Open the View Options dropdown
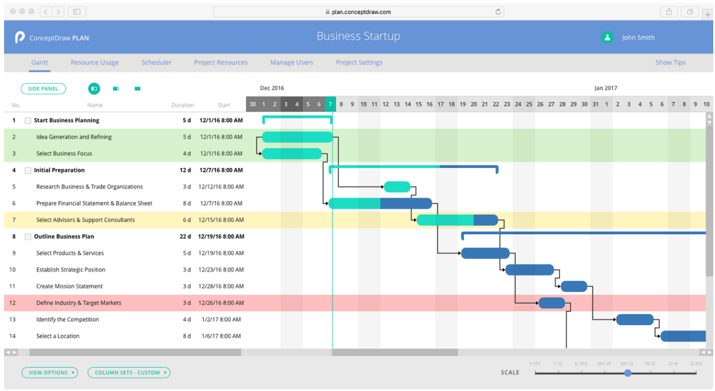The image size is (715, 391). click(50, 373)
